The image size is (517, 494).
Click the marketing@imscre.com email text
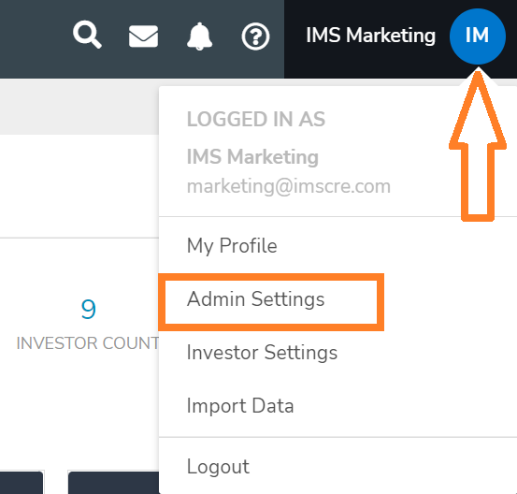(x=289, y=186)
